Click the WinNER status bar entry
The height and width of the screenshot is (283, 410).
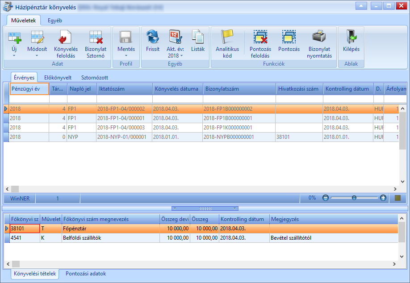20,198
